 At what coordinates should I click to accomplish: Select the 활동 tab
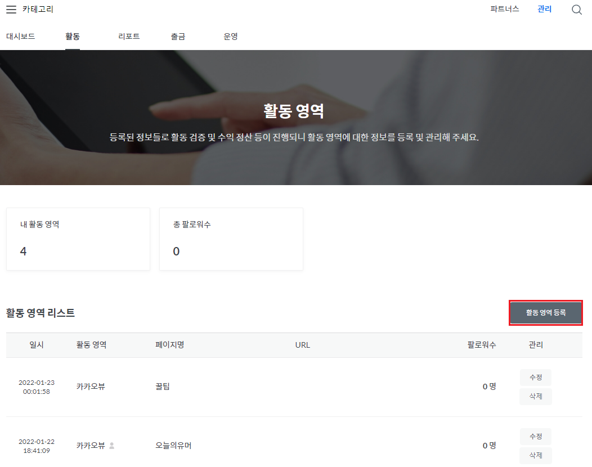pyautogui.click(x=73, y=36)
